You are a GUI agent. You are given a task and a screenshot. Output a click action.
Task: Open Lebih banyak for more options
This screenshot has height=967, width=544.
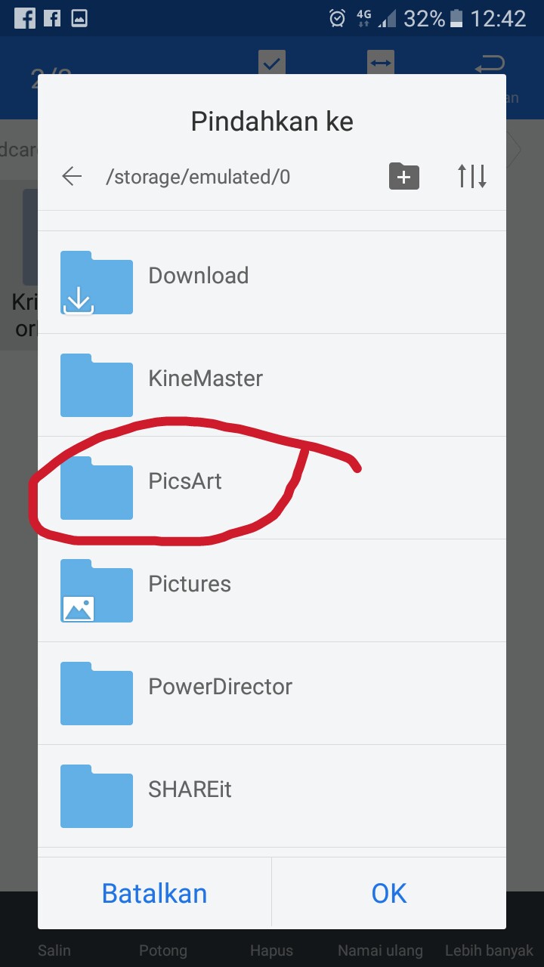(x=488, y=950)
